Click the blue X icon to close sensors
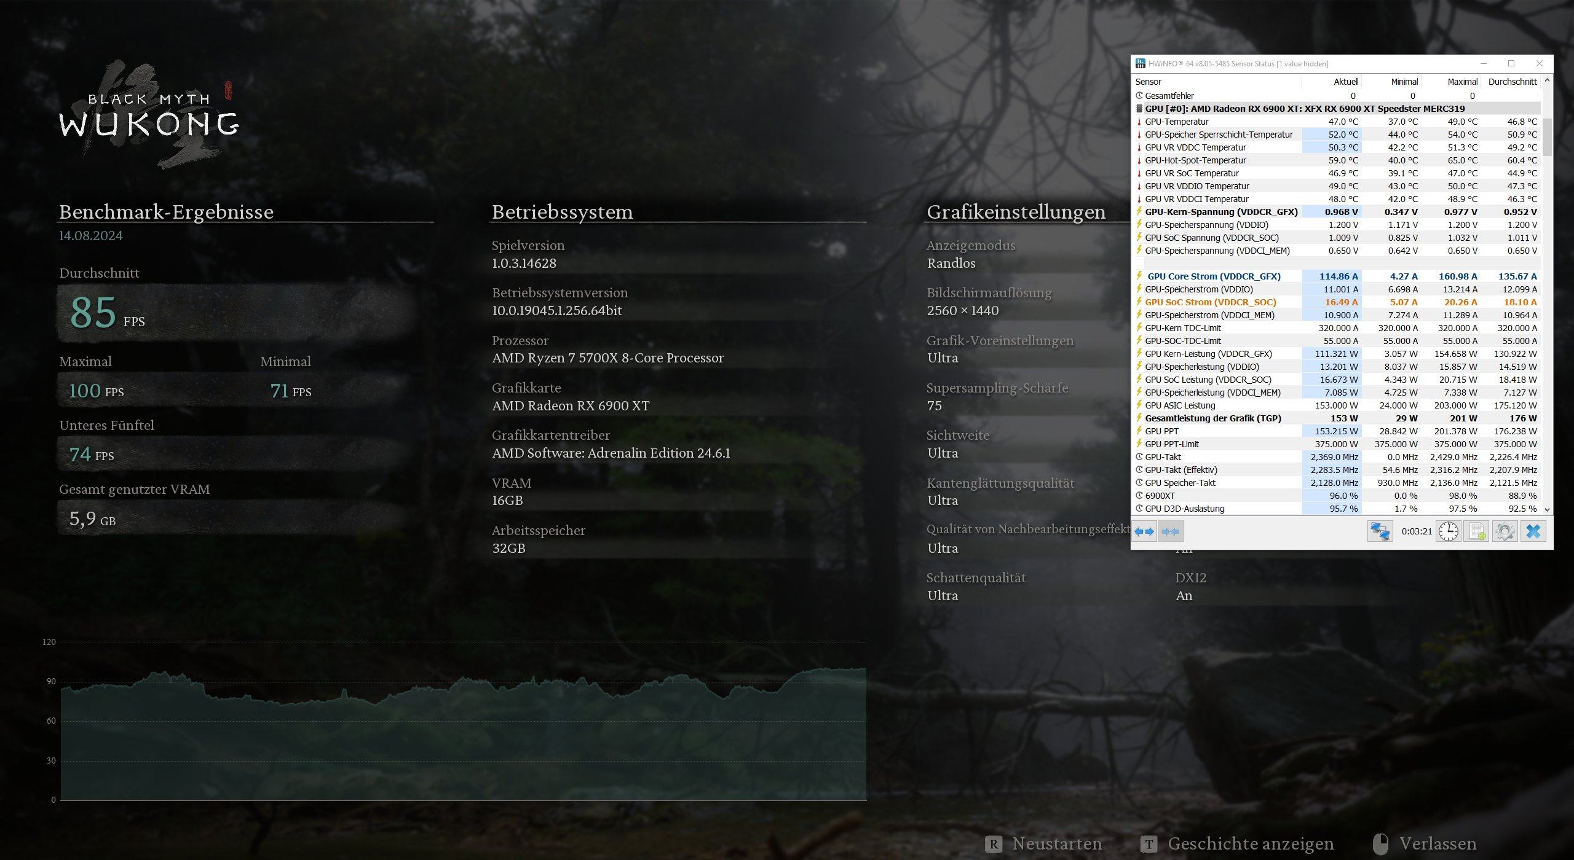The width and height of the screenshot is (1574, 860). (1533, 531)
